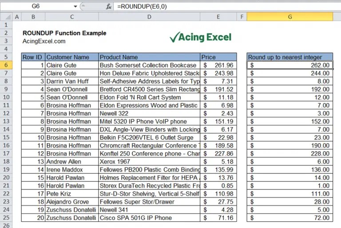This screenshot has width=341, height=228.
Task: Click 'Bush Somerset Collection Bookcase' cell
Action: pos(149,65)
